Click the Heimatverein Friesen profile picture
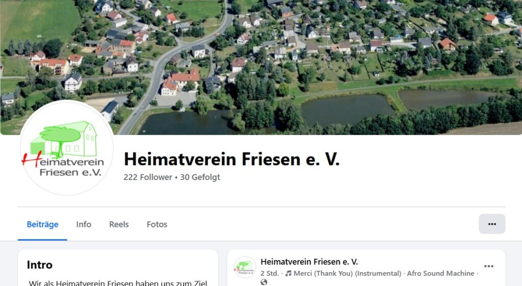This screenshot has width=522, height=286. pos(67,148)
